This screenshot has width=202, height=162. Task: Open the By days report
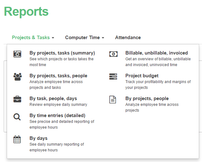(x=38, y=138)
